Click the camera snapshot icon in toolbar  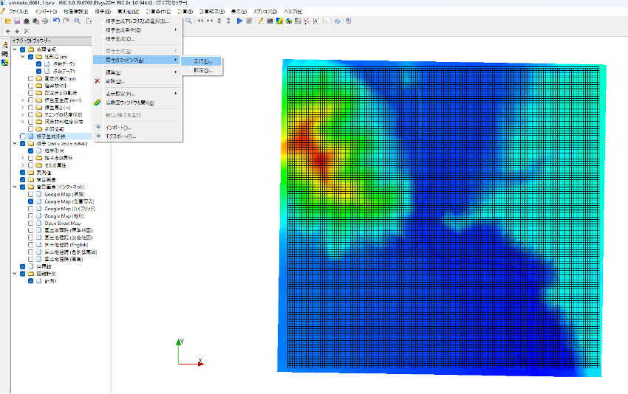[x=27, y=21]
